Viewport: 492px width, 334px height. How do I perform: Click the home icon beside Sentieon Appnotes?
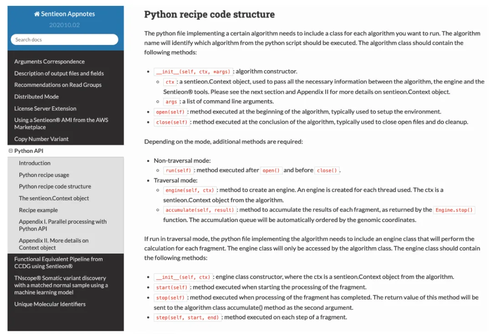click(37, 14)
